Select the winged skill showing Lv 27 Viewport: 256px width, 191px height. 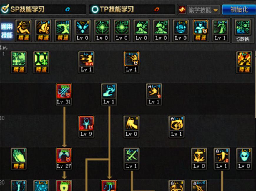(64, 159)
